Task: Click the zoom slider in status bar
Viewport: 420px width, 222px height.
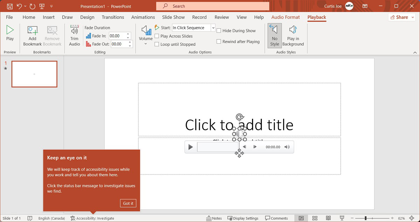Action: tap(366, 218)
